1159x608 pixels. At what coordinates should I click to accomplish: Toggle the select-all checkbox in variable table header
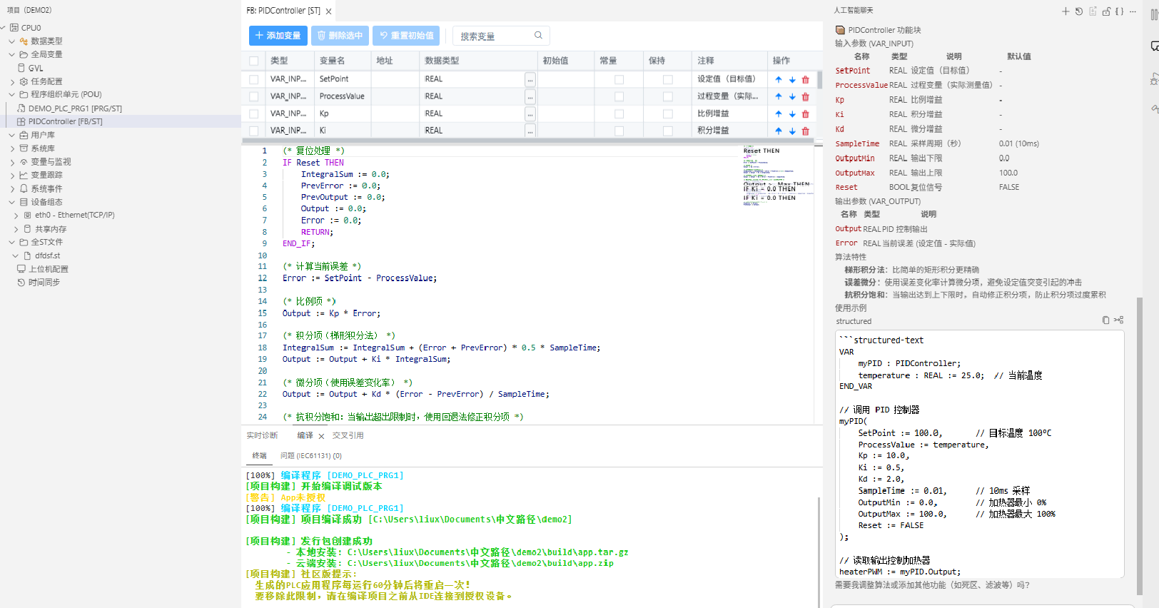254,61
